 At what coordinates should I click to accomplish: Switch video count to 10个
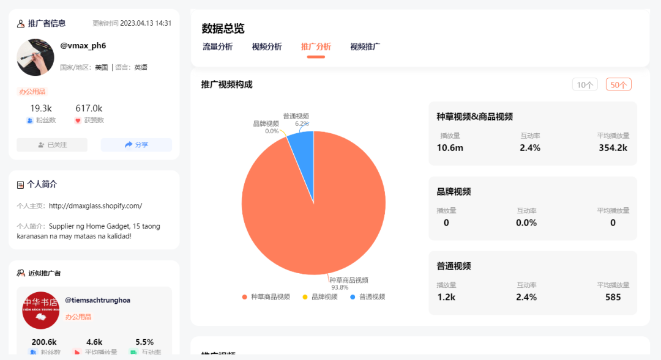pos(584,85)
